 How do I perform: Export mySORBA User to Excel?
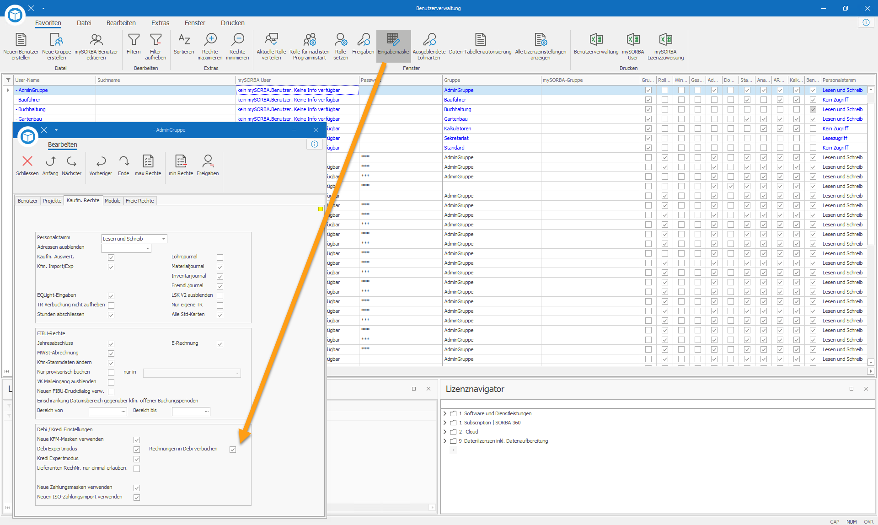(633, 46)
